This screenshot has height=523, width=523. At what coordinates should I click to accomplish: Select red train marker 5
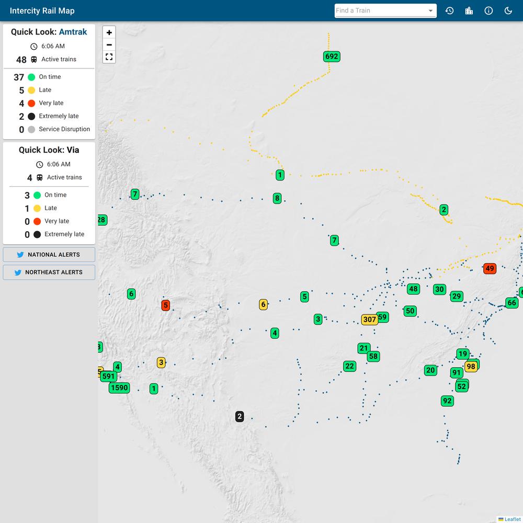165,305
